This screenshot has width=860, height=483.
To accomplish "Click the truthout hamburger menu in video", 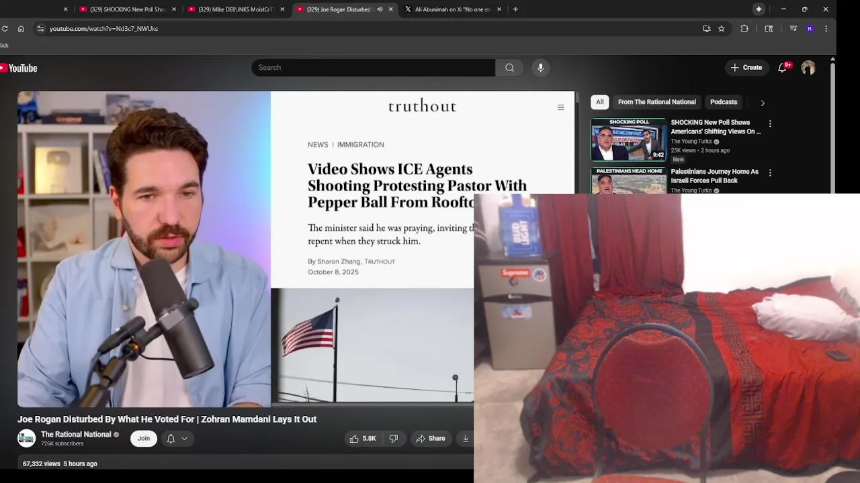I will pyautogui.click(x=561, y=107).
